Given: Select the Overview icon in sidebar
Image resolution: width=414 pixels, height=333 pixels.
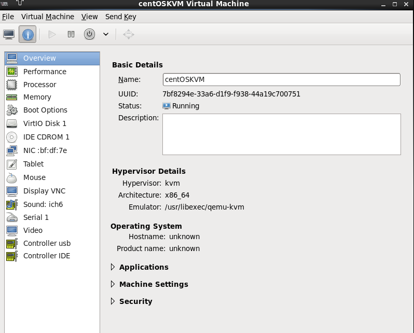Looking at the screenshot, I should 12,58.
